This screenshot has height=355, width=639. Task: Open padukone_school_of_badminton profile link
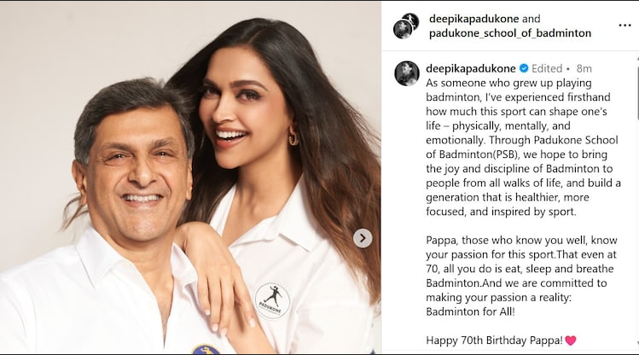pyautogui.click(x=510, y=33)
